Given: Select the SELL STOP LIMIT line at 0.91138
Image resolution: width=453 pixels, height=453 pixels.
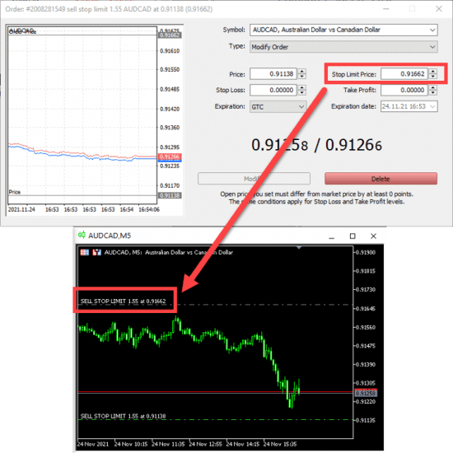Looking at the screenshot, I should (123, 416).
